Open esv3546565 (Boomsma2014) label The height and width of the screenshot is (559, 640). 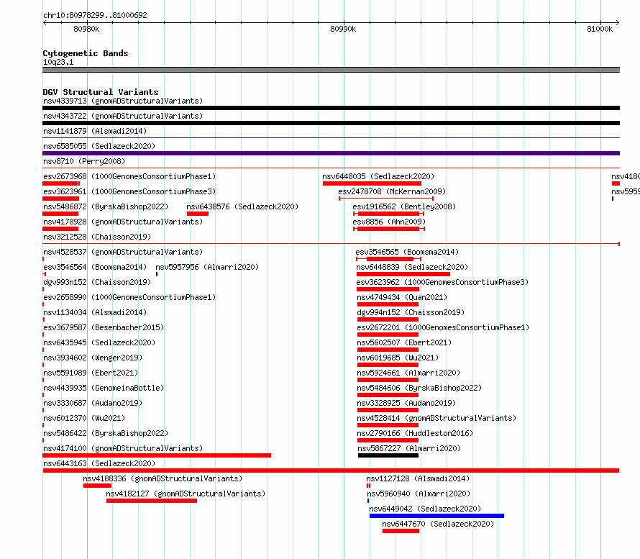tap(407, 252)
